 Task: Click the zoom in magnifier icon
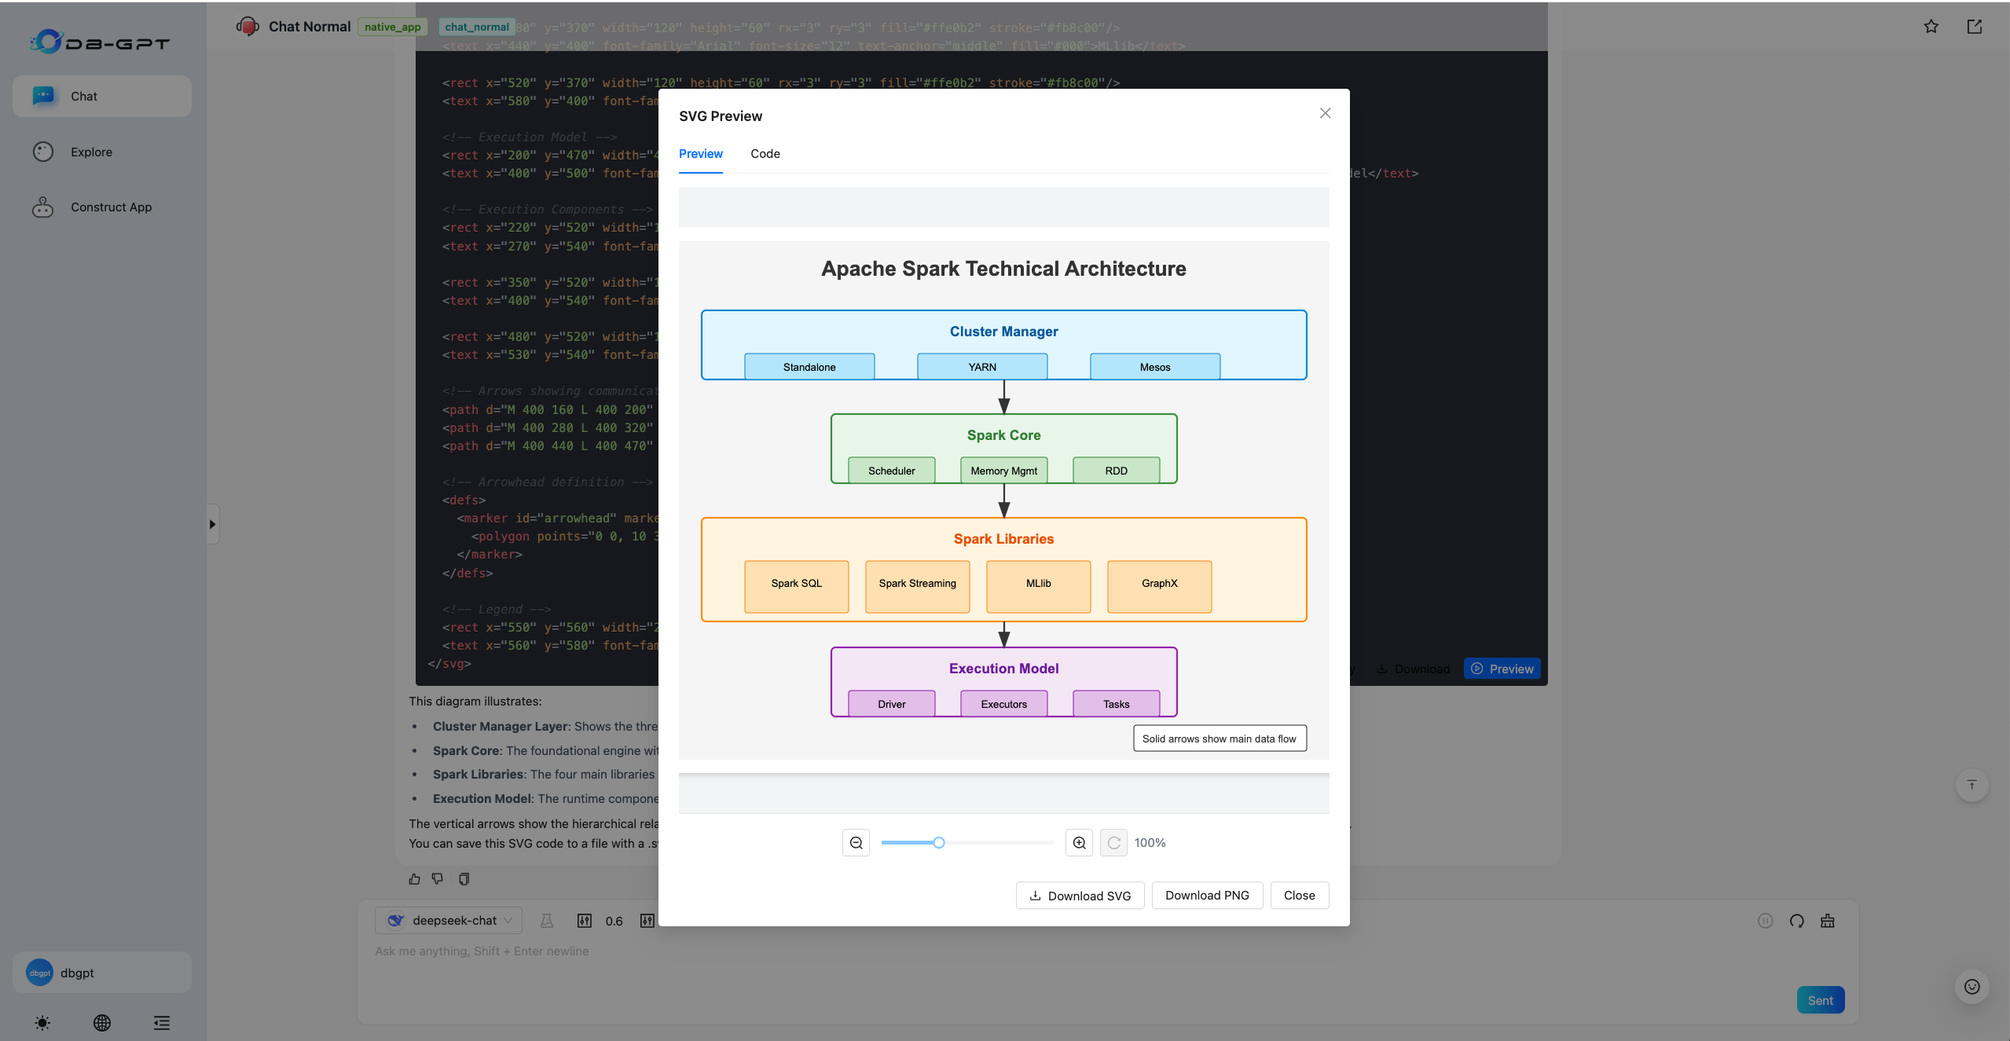pyautogui.click(x=1079, y=843)
